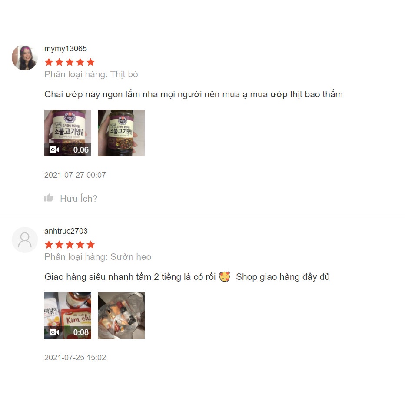Click the smiling heart emoji in review

click(225, 277)
